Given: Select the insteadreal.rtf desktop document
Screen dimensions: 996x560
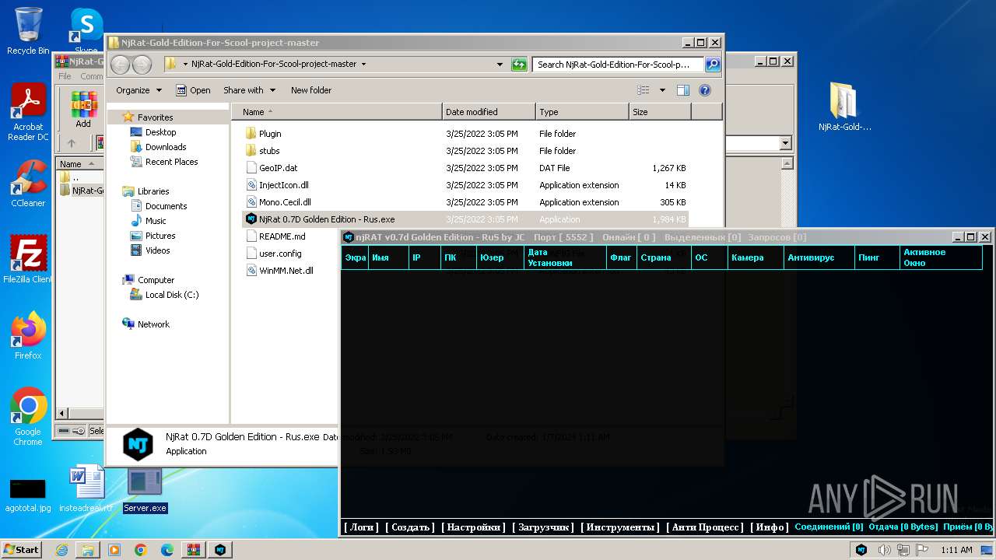Looking at the screenshot, I should 86,488.
